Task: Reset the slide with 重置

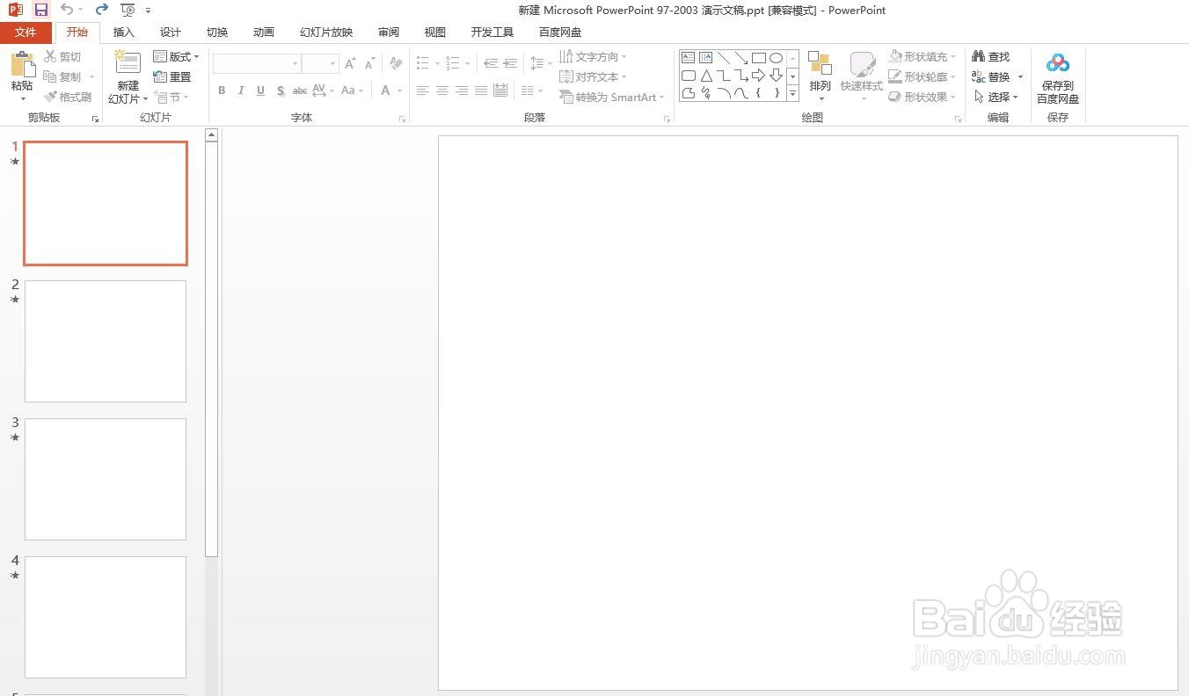Action: click(172, 76)
